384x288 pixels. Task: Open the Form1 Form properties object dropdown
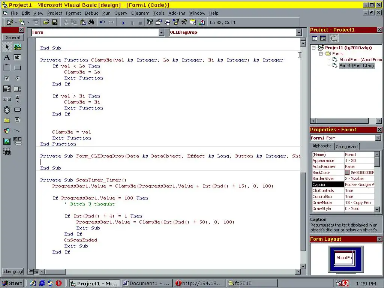(x=378, y=138)
